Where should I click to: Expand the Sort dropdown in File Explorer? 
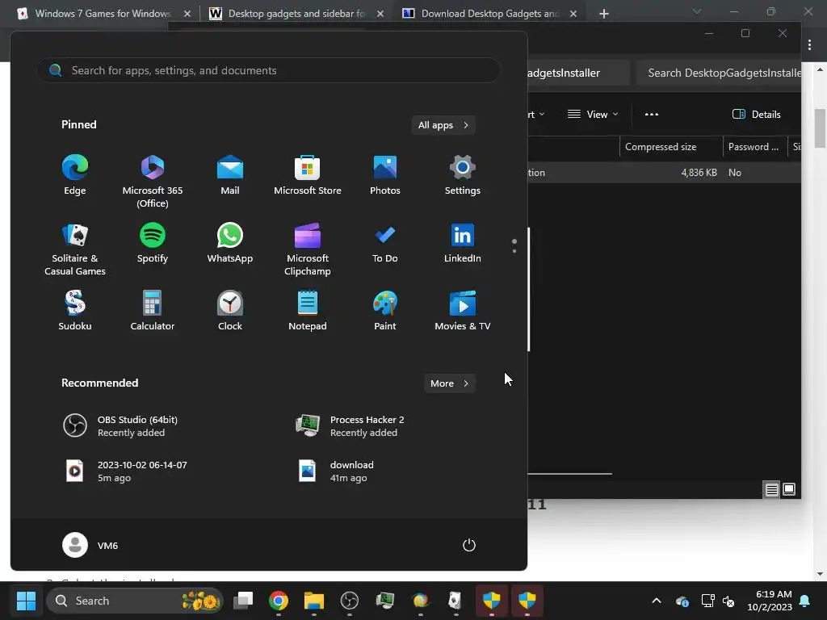click(536, 115)
